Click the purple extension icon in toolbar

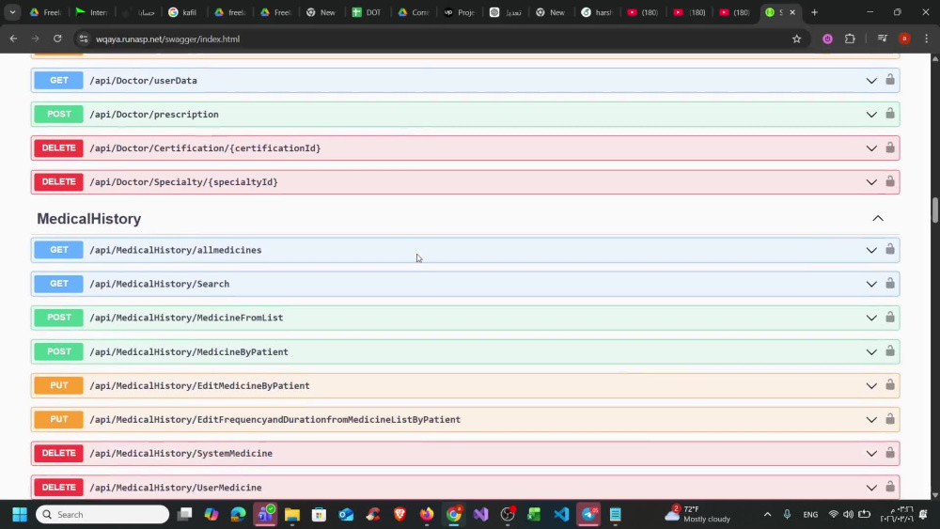coord(827,39)
